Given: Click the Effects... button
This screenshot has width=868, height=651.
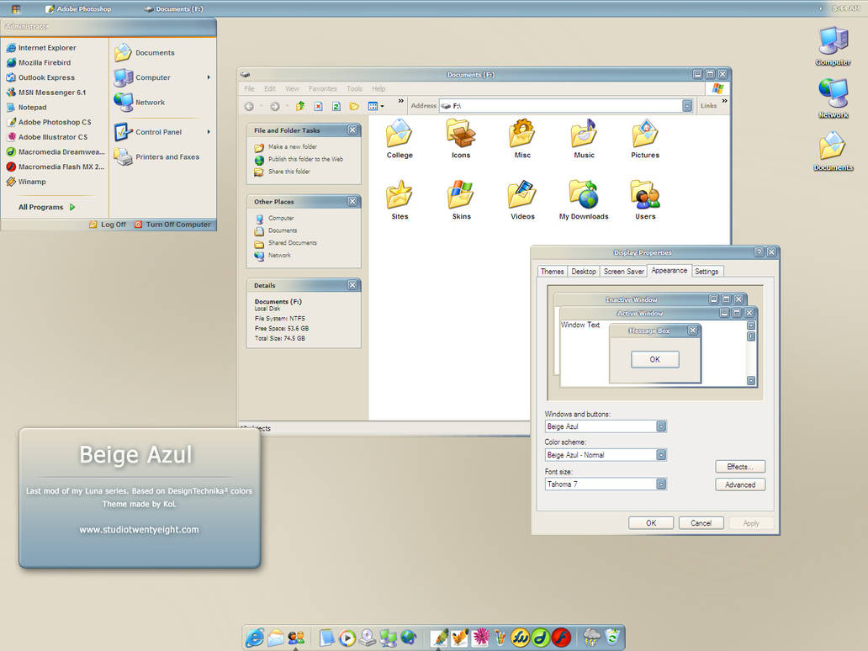Looking at the screenshot, I should click(740, 467).
